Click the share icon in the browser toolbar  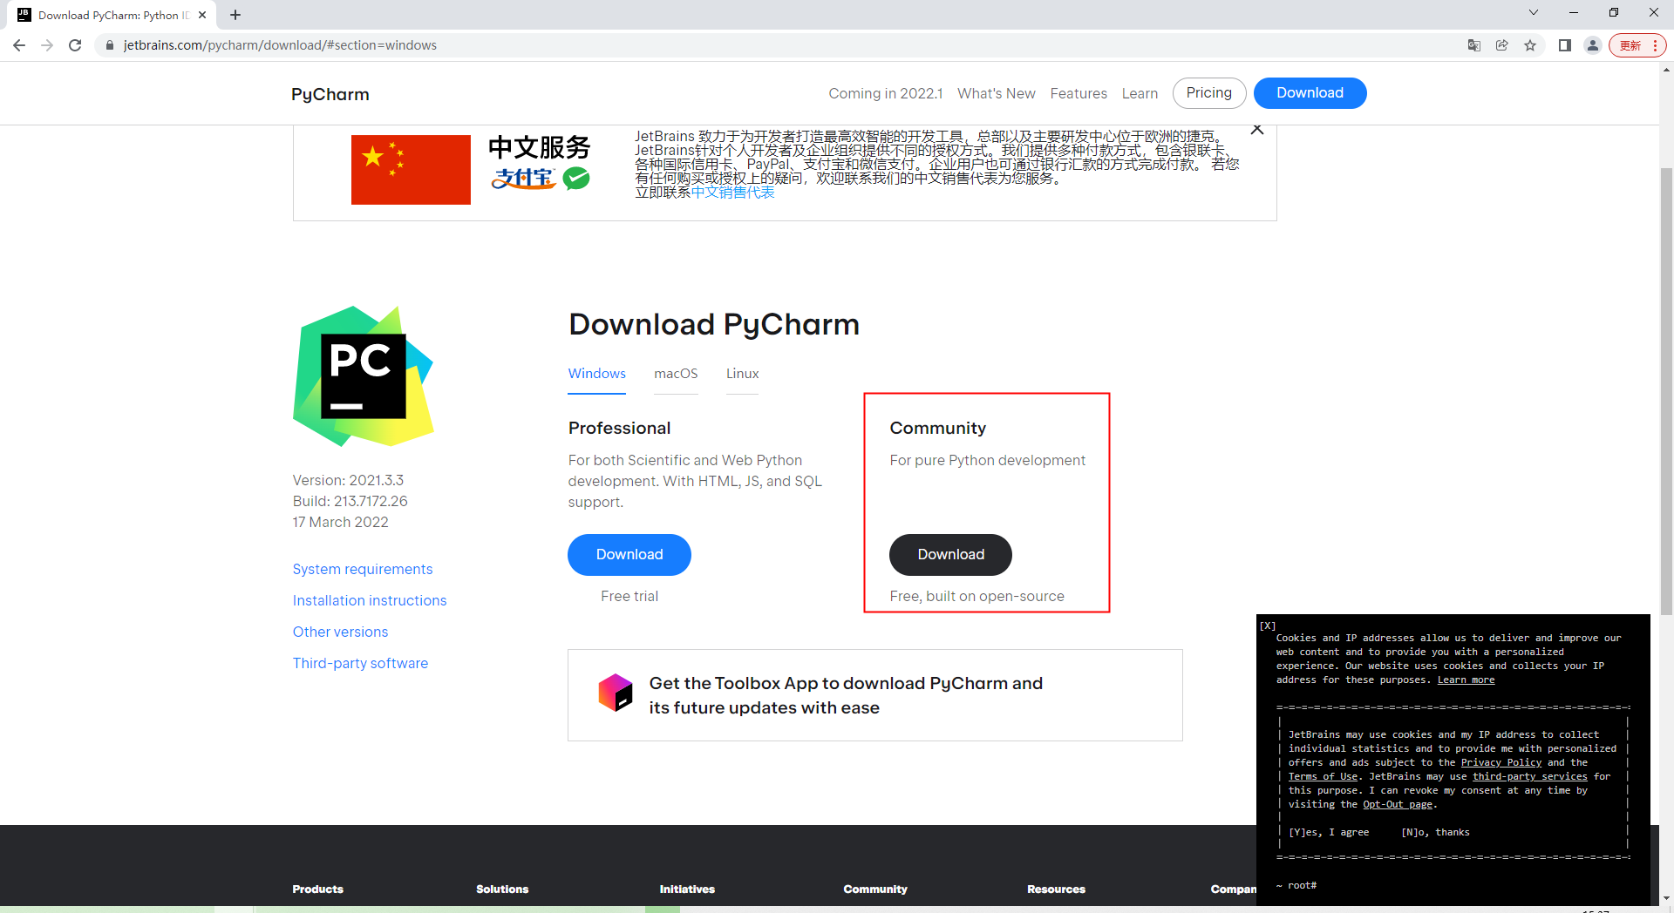1502,44
